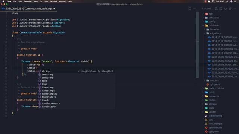Expand the storage folder chevron
Image resolution: width=239 pixels, height=134 pixels.
tap(203, 104)
